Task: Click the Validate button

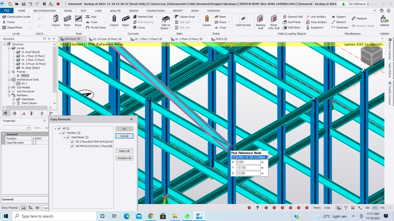Action: coord(384,21)
